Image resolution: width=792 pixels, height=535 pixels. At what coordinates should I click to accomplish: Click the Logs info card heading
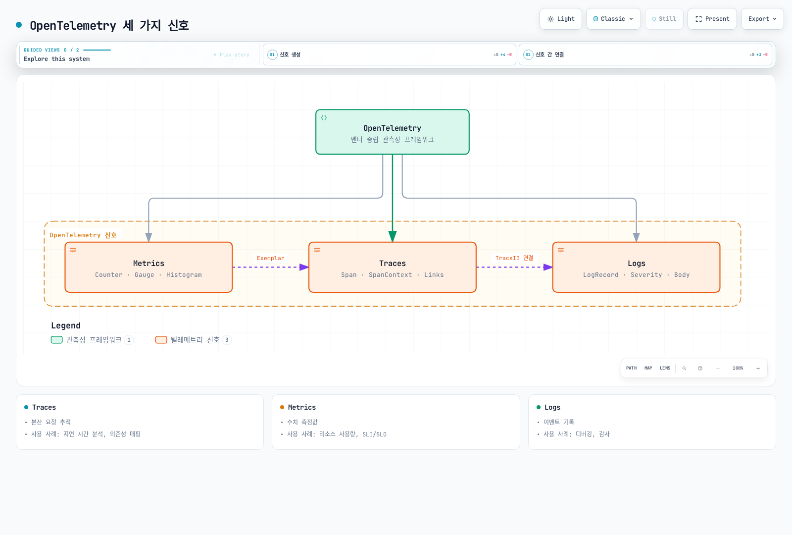tap(552, 407)
